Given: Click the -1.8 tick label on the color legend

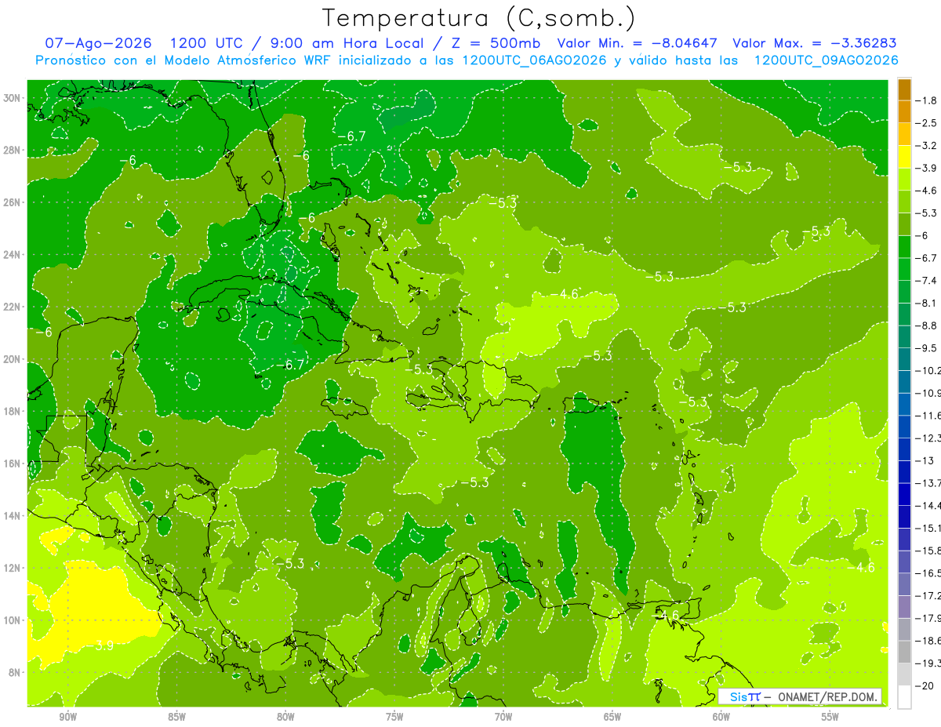Looking at the screenshot, I should pyautogui.click(x=927, y=100).
